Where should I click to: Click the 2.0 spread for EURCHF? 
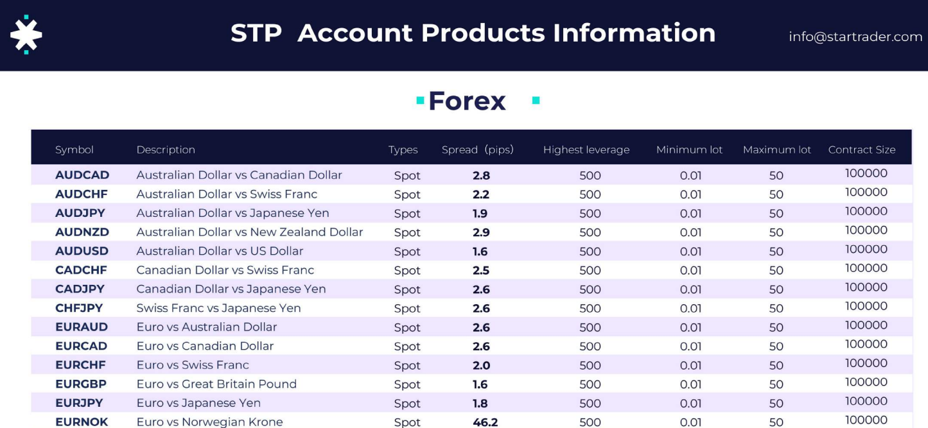(x=481, y=365)
